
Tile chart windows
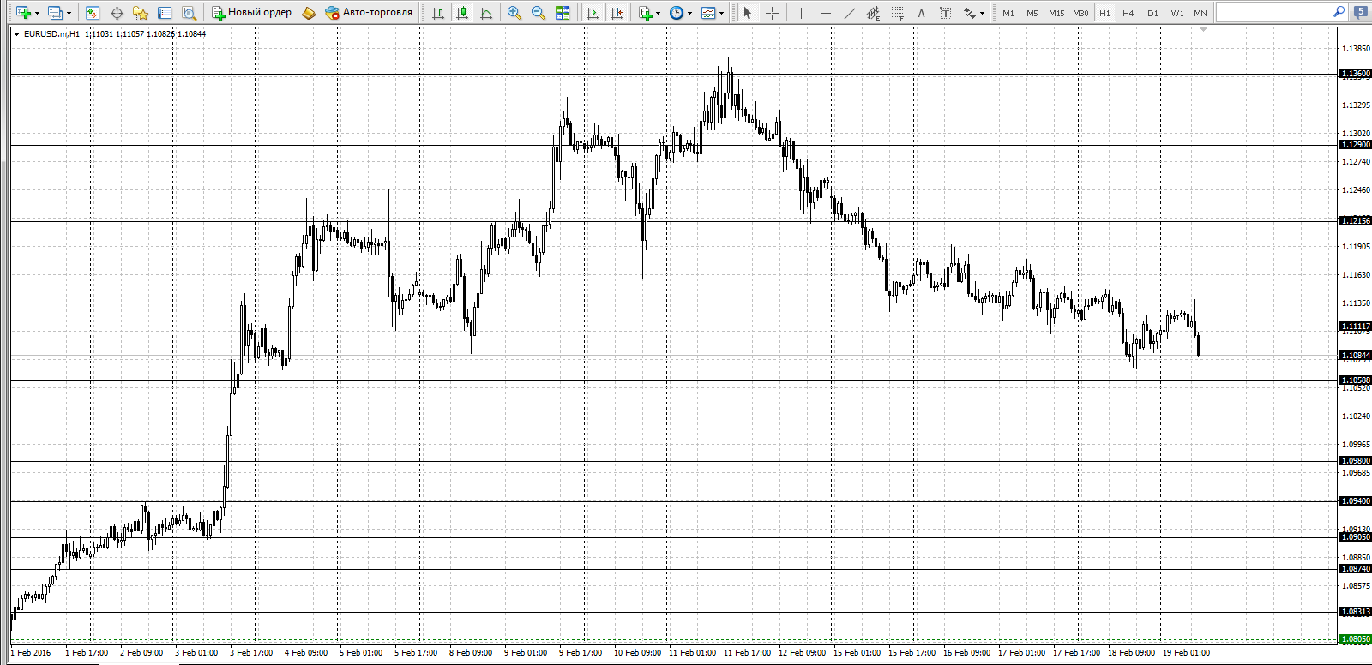point(563,13)
